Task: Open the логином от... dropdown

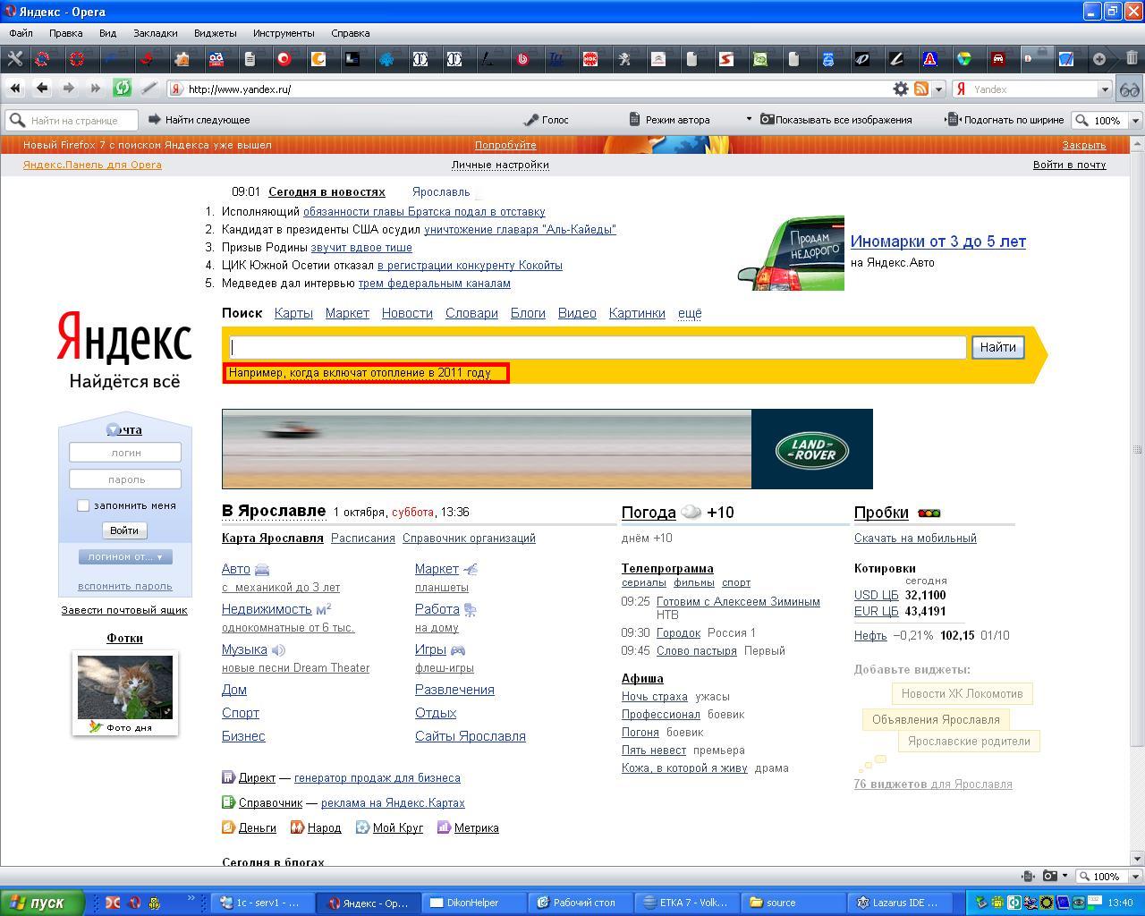Action: 125,556
